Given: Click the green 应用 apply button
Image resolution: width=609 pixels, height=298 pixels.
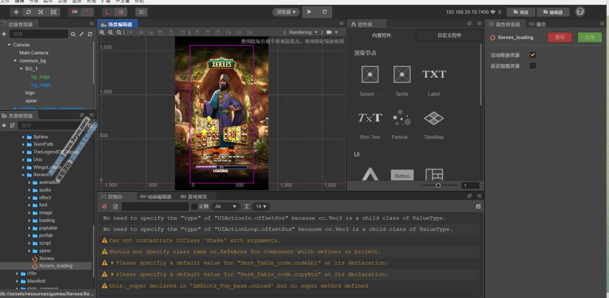Looking at the screenshot, I should [x=589, y=37].
